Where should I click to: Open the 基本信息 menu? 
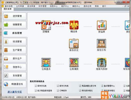(x=9, y=6)
